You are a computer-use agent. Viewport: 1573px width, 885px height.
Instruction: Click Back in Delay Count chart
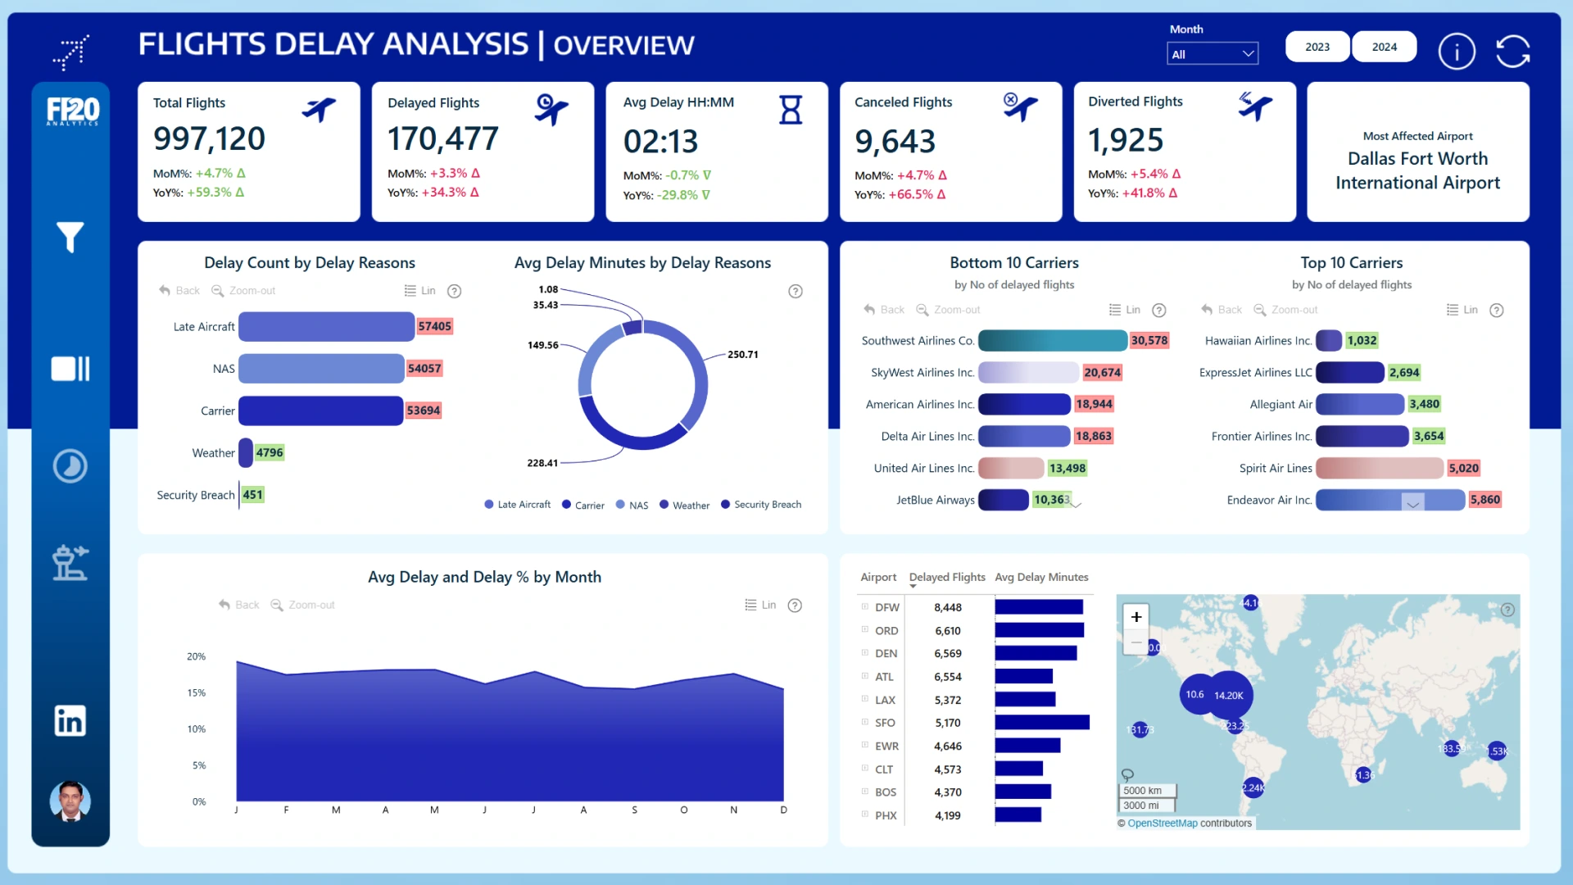pos(179,291)
